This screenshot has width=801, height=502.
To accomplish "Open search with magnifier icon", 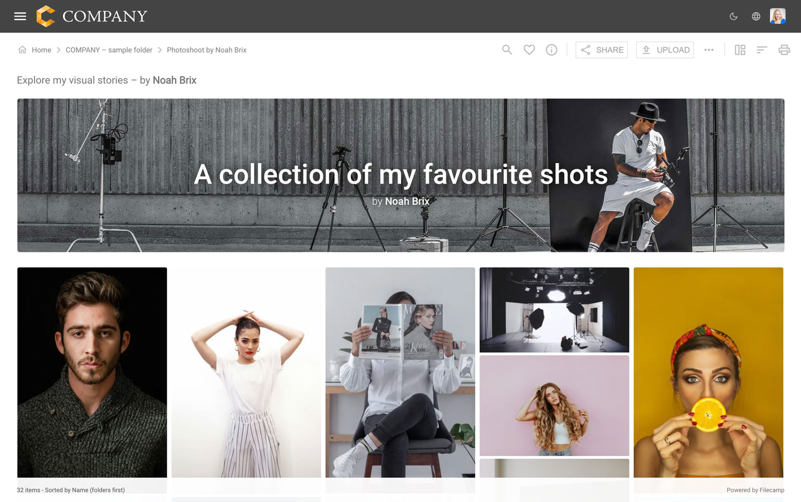I will tap(507, 50).
